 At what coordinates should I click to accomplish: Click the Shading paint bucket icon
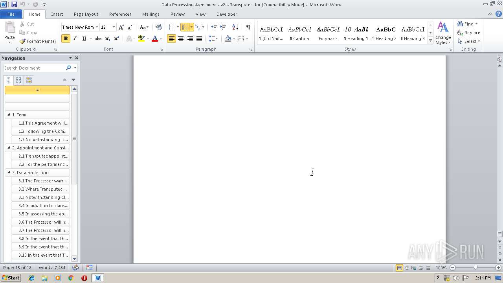coord(228,39)
